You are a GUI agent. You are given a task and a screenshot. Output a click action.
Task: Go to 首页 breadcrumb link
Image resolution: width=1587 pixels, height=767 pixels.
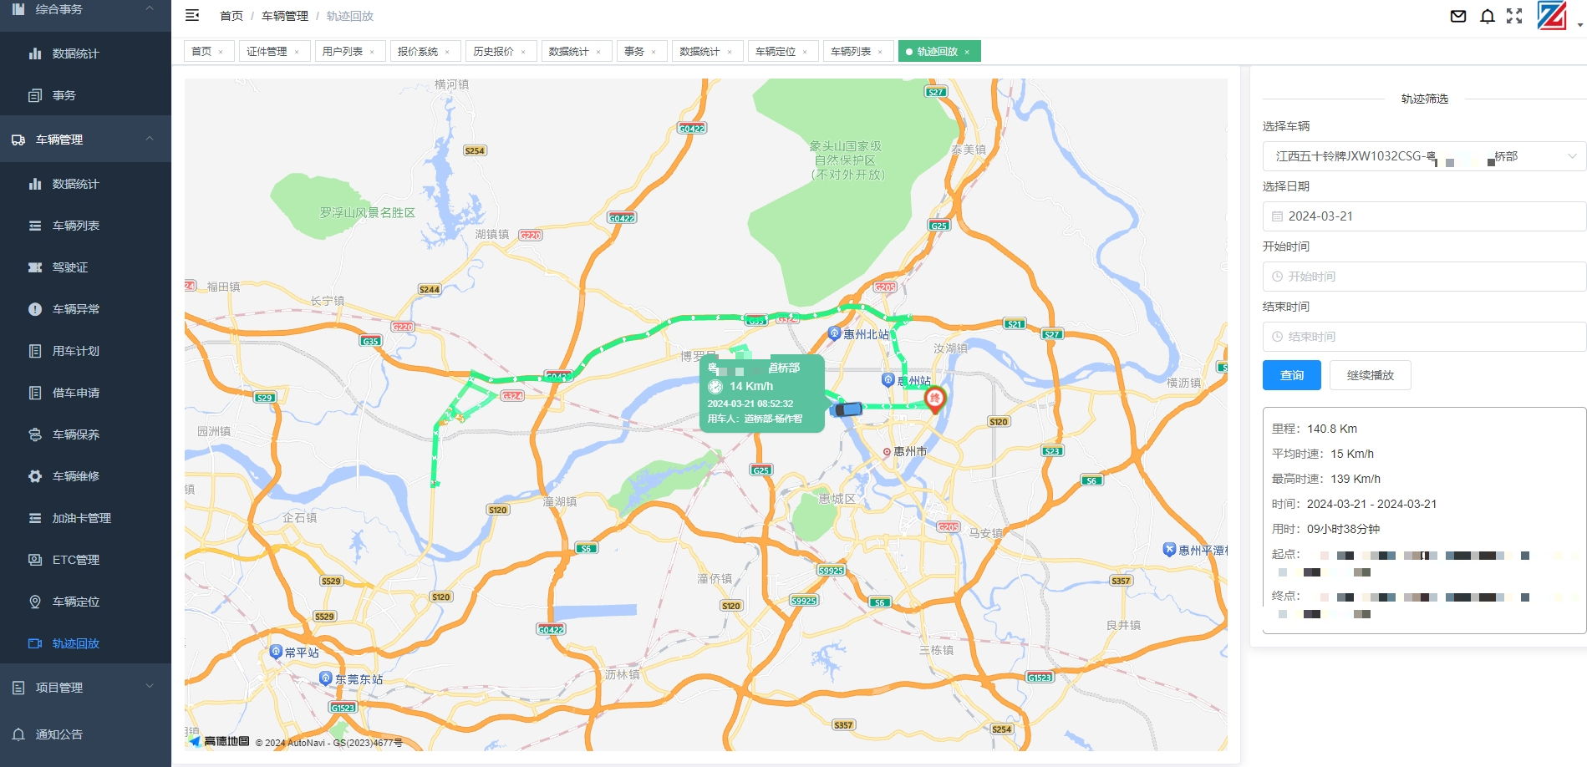point(231,16)
